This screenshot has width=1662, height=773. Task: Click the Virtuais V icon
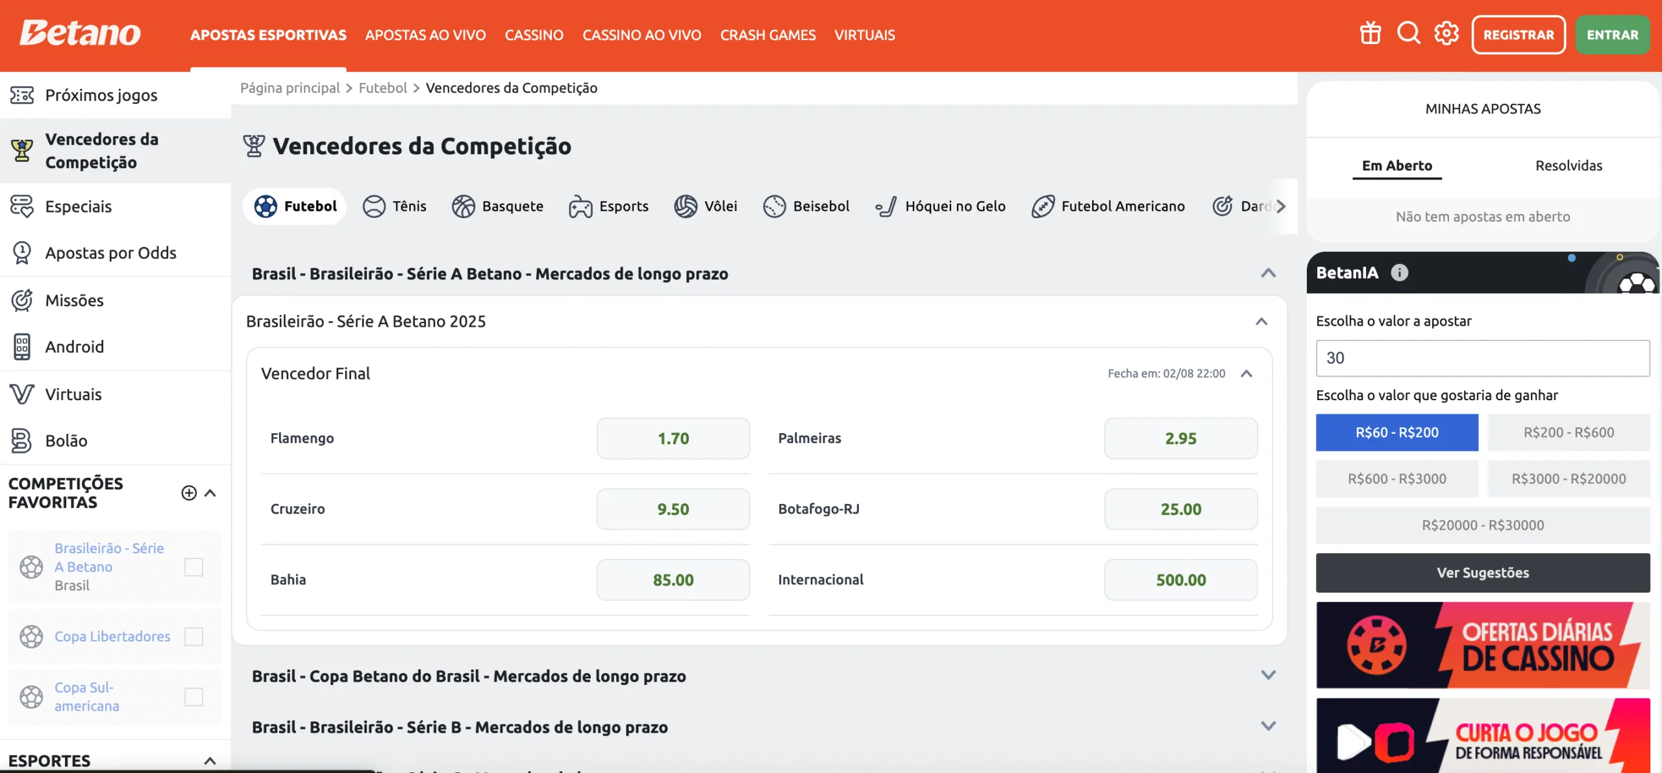[22, 394]
